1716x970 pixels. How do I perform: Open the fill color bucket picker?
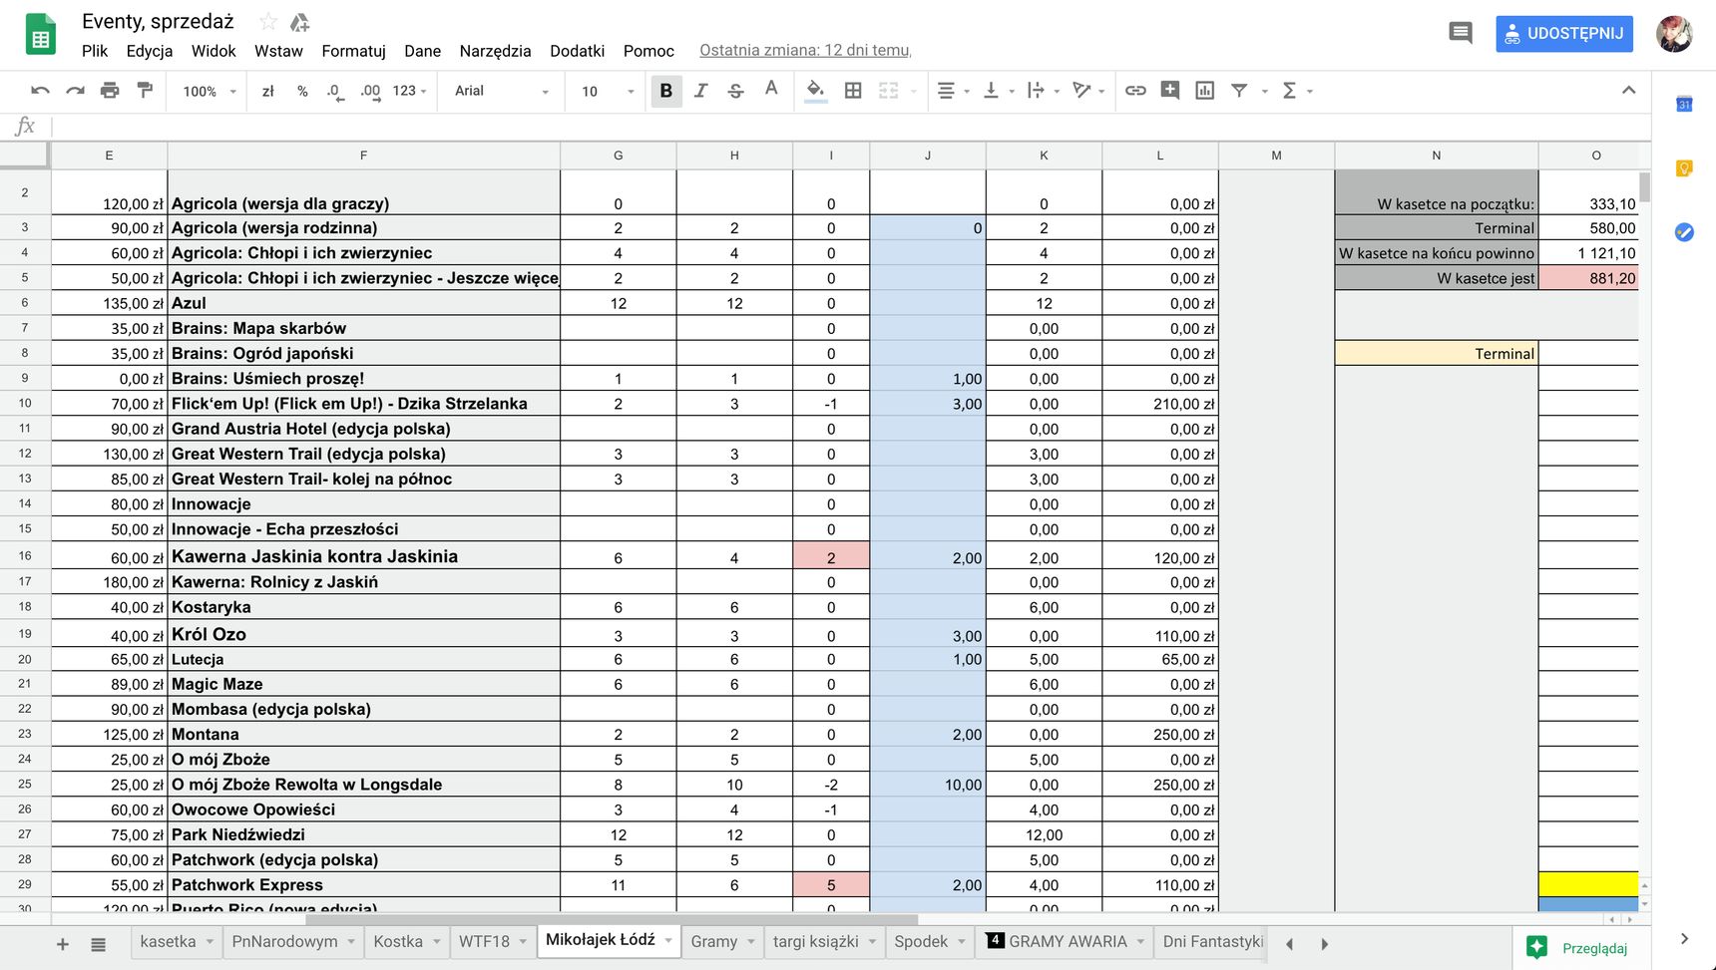pyautogui.click(x=815, y=91)
